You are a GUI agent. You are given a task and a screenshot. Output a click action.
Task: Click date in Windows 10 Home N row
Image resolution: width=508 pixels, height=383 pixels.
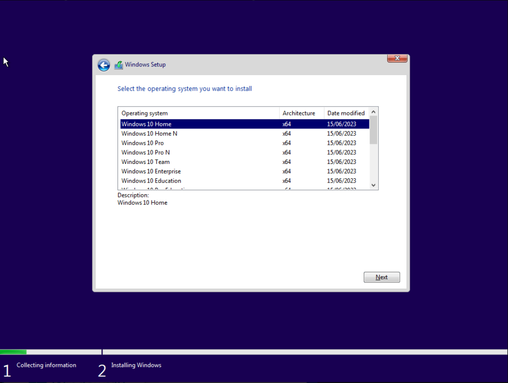341,134
